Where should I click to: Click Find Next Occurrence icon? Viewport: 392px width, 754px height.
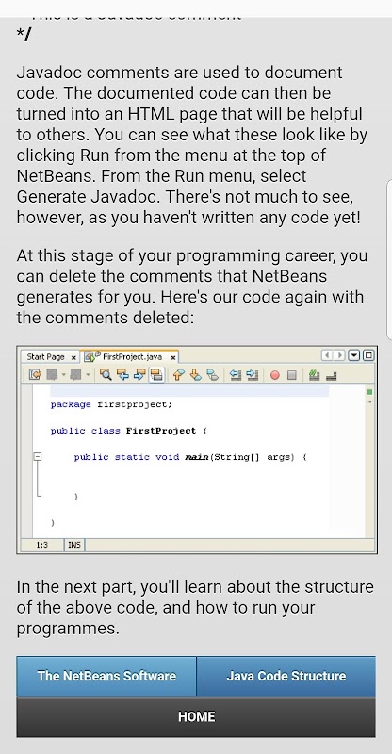click(139, 375)
